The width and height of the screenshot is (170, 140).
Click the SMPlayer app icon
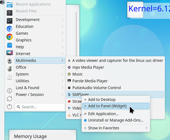[x=69, y=95]
